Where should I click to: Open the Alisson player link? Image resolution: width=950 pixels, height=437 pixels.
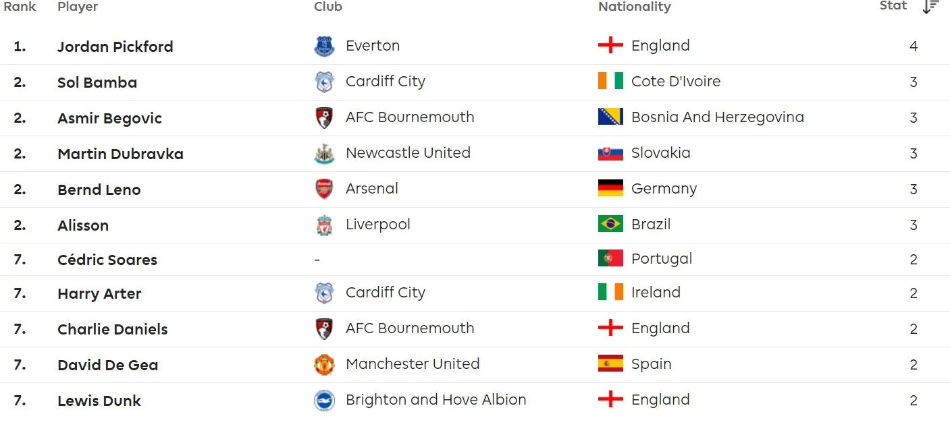(83, 225)
